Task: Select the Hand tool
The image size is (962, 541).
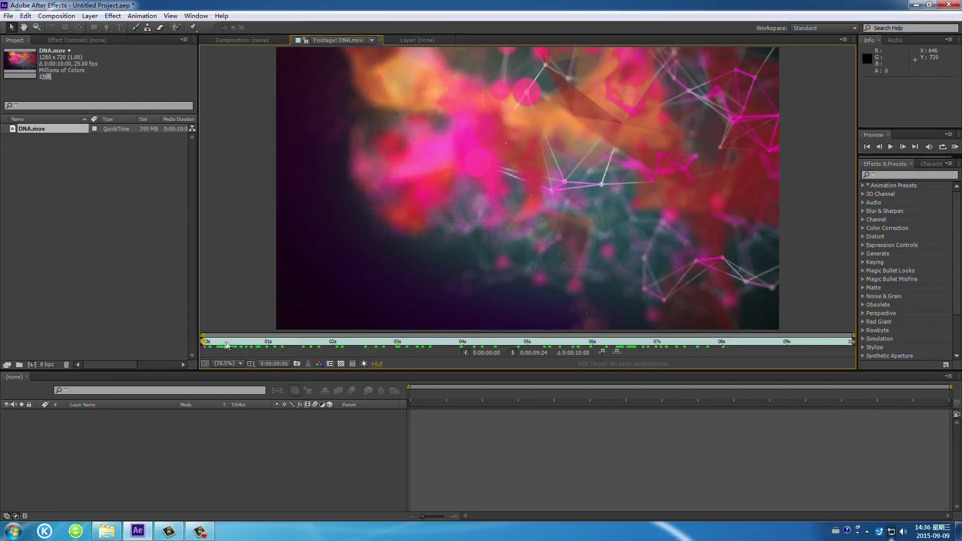Action: (24, 28)
